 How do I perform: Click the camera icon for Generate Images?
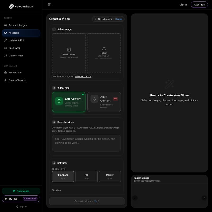click(6, 25)
